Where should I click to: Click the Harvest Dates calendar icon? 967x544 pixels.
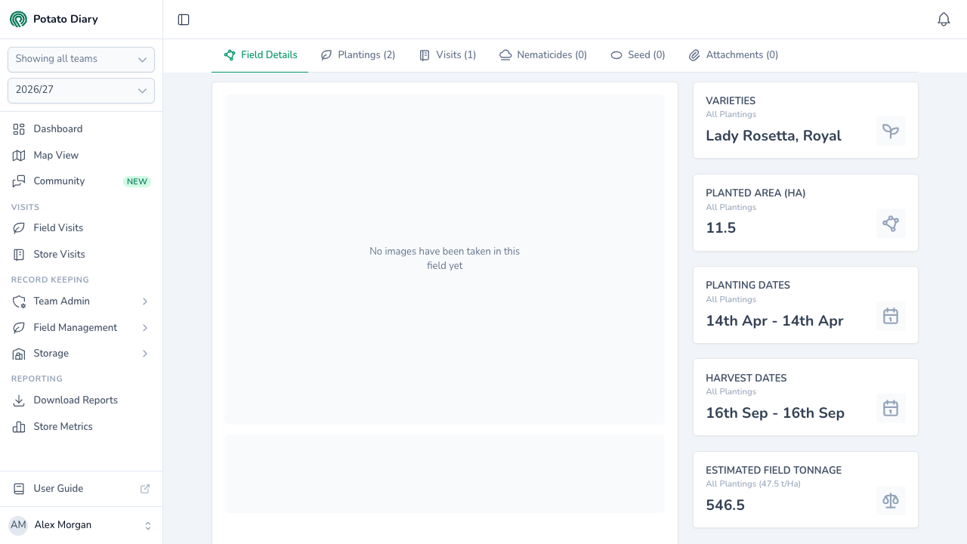pyautogui.click(x=891, y=408)
